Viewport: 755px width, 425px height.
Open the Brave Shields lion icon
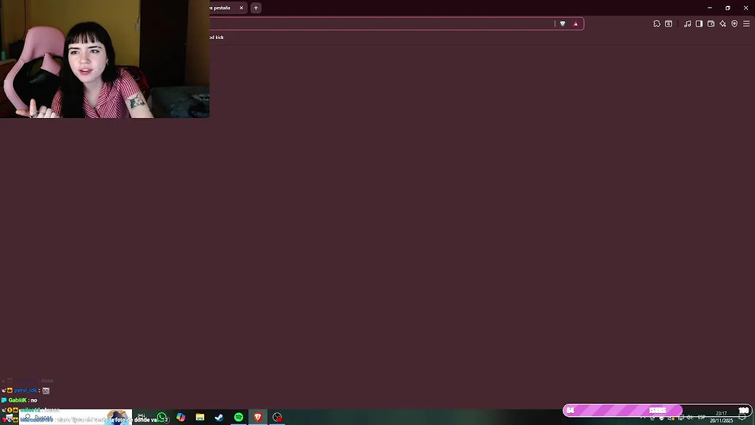(562, 24)
